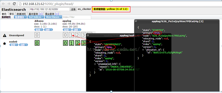
Task: Go back with the browser back arrow
Action: coord(4,4)
